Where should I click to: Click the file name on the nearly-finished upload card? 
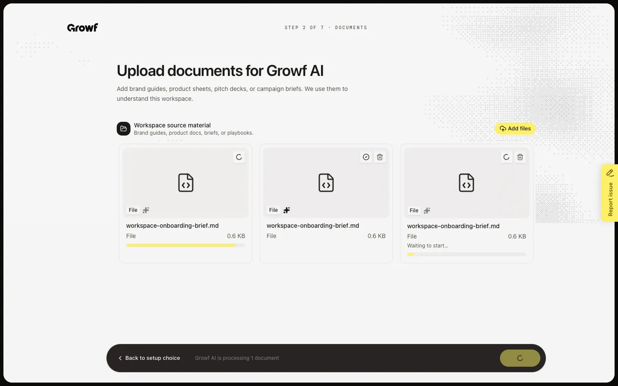(173, 226)
